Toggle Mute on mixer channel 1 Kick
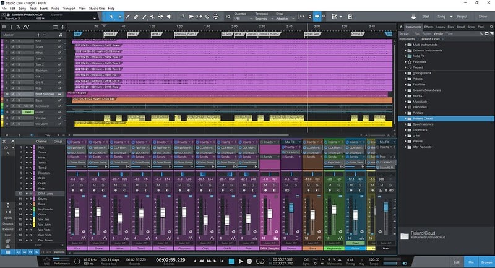 (72, 185)
